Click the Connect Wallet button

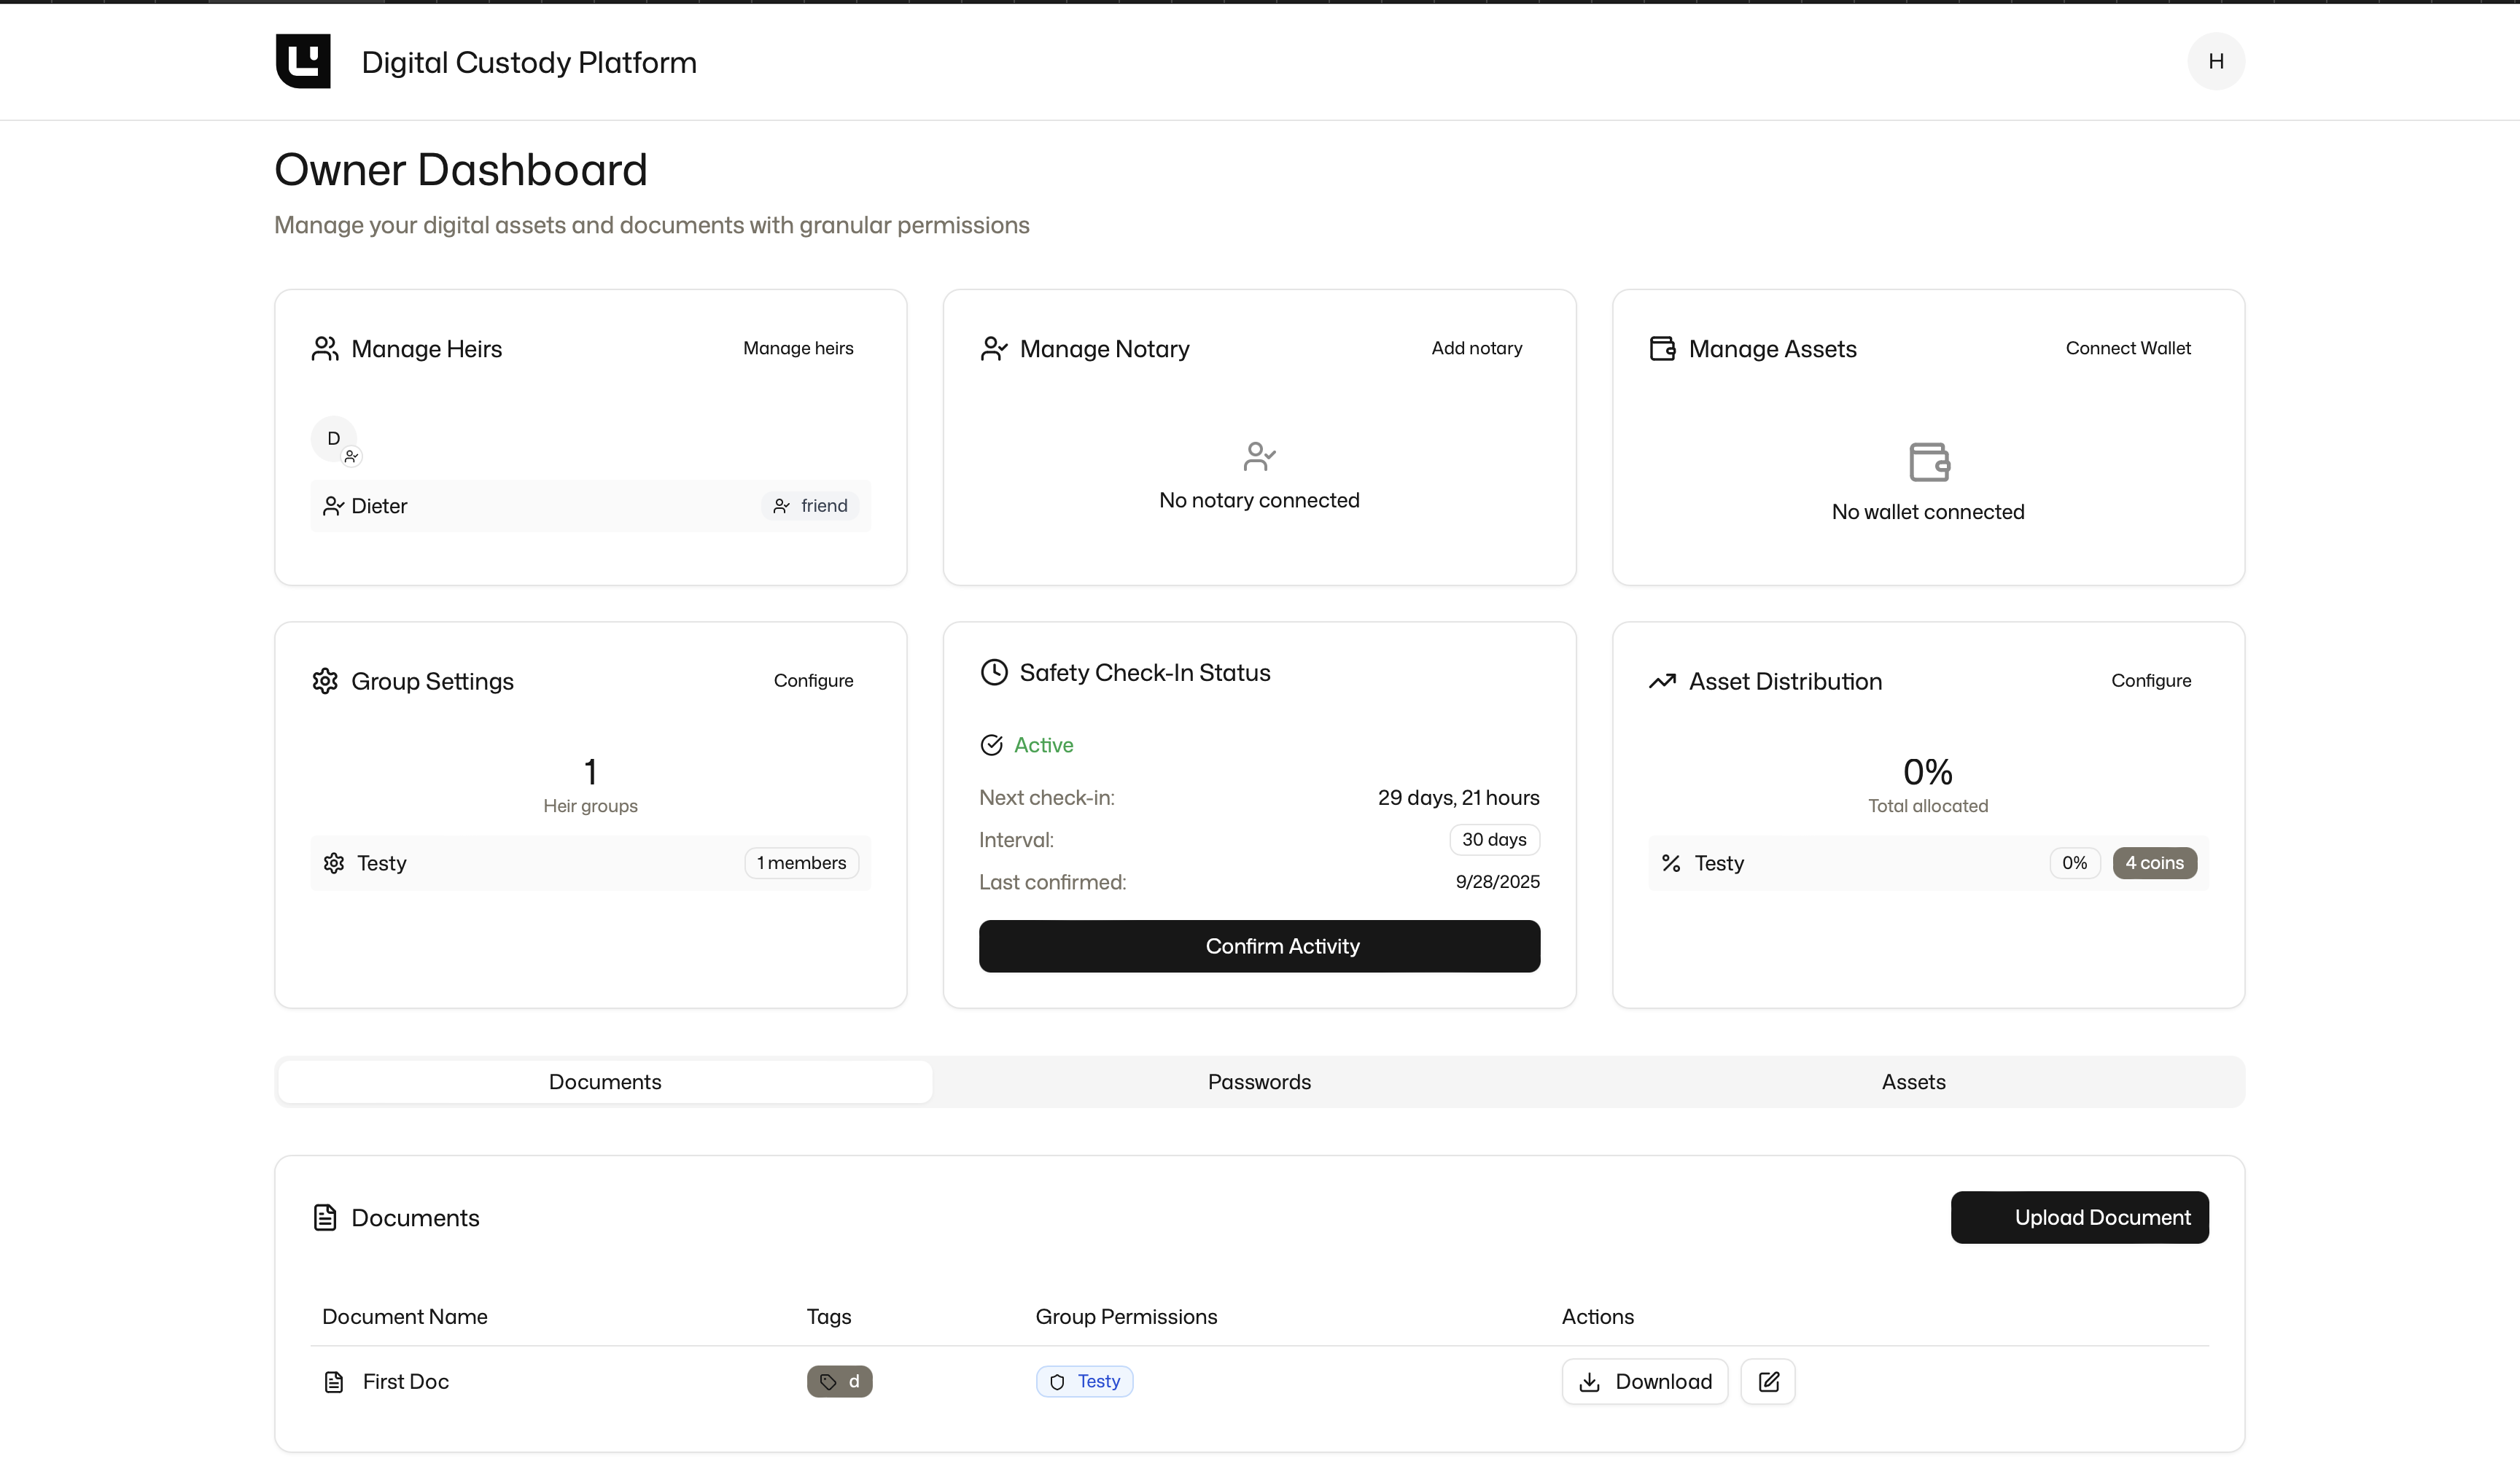[2128, 348]
